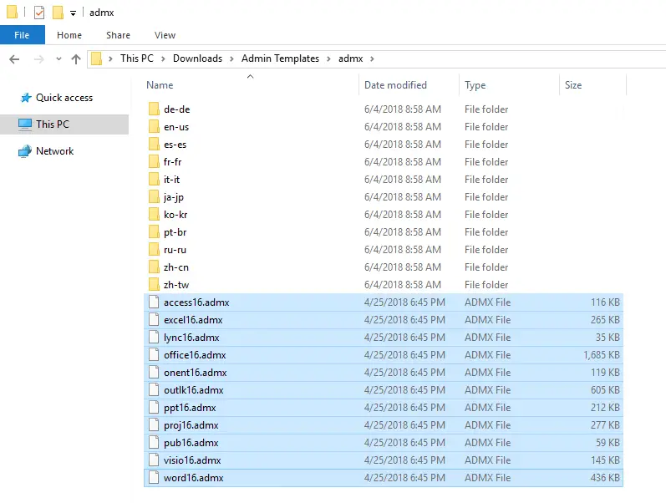The image size is (666, 503).
Task: Open the Share ribbon tab
Action: [118, 35]
